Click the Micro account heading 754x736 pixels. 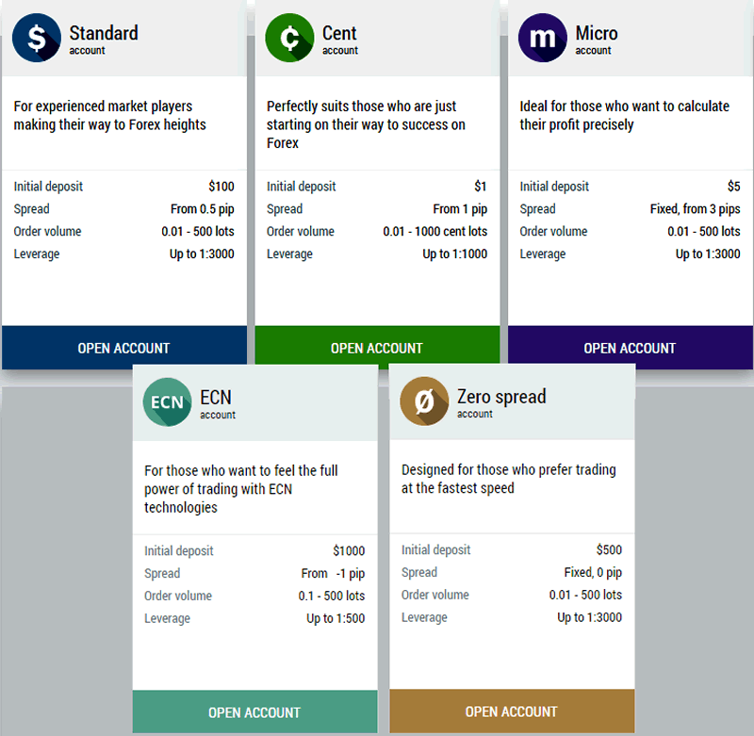(x=597, y=34)
